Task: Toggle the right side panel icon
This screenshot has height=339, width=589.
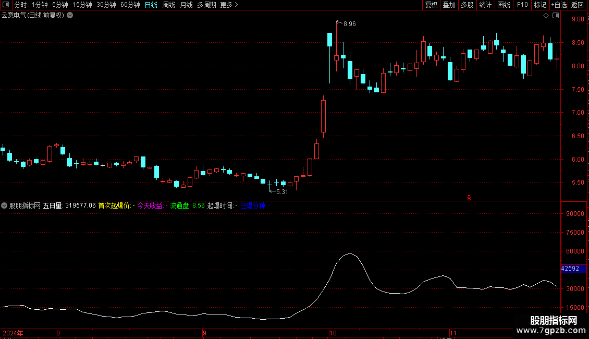Action: point(556,16)
